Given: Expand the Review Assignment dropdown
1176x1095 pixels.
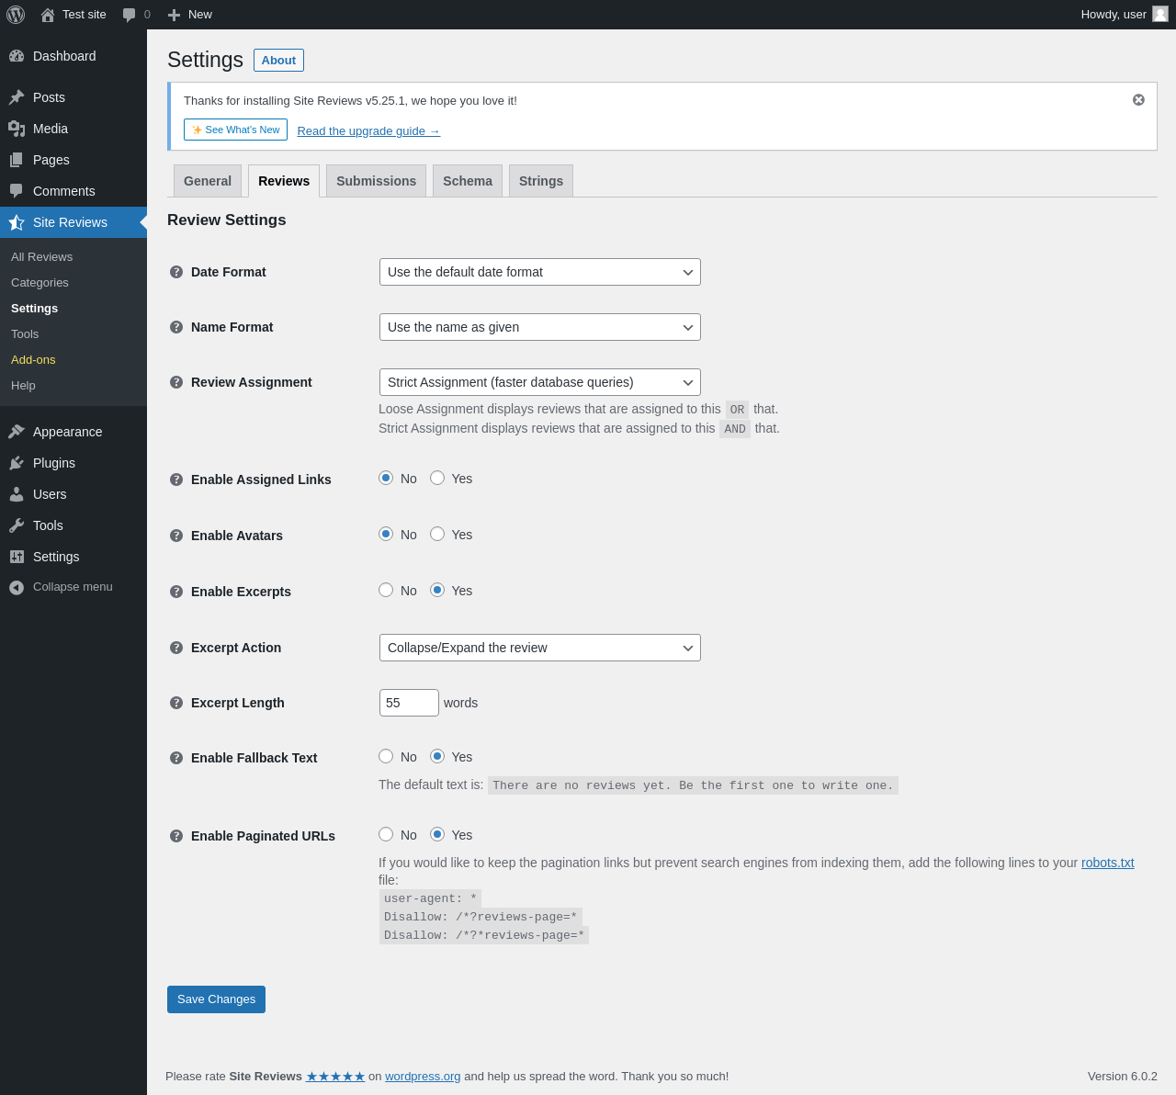Looking at the screenshot, I should pyautogui.click(x=539, y=382).
